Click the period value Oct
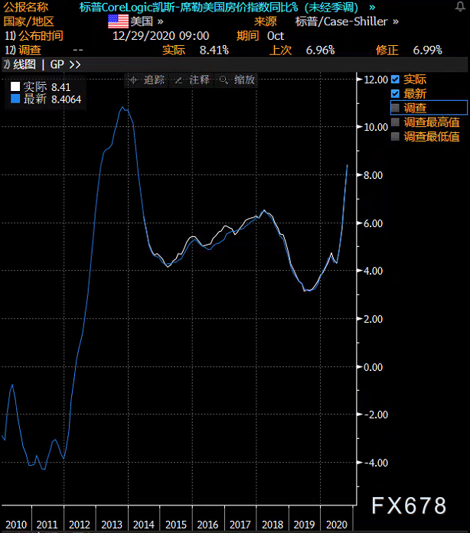Screen dimensions: 470x533 (x=276, y=36)
